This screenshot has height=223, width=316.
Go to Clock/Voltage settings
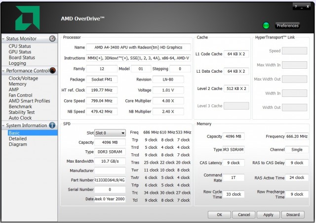(23, 78)
